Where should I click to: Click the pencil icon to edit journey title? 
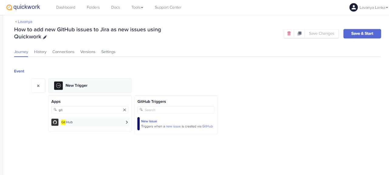(45, 37)
